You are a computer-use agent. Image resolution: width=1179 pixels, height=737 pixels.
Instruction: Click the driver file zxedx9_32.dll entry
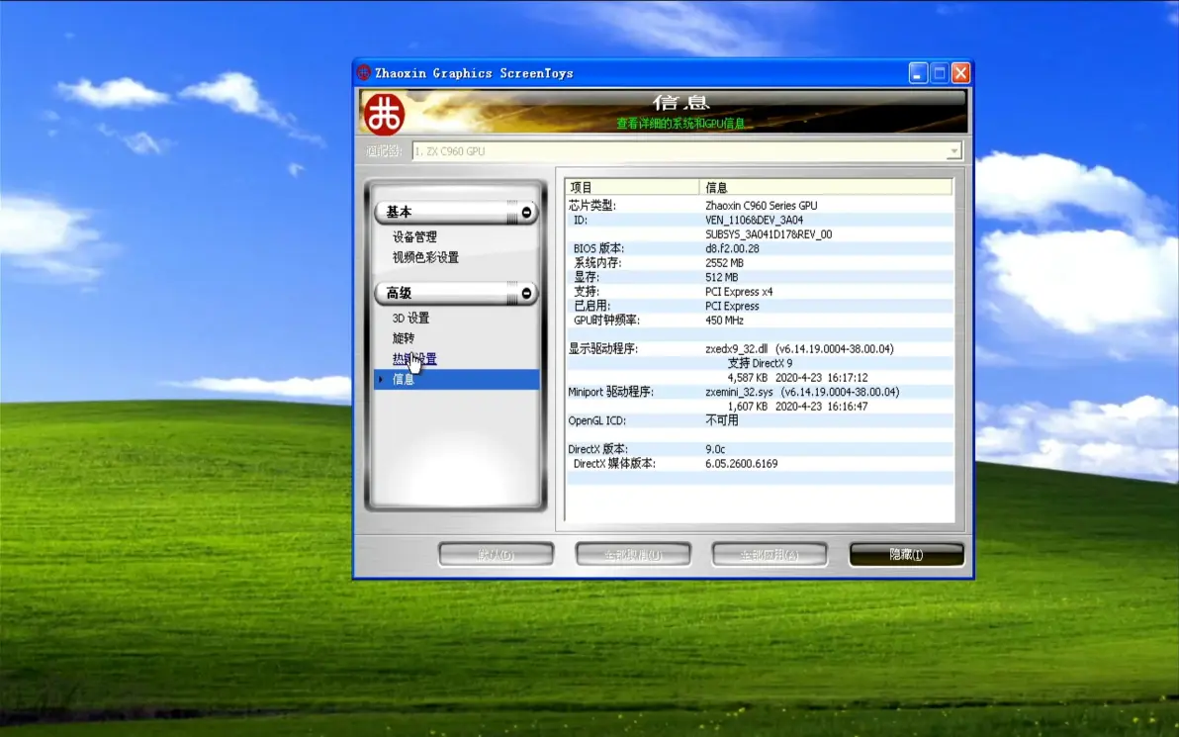click(799, 348)
